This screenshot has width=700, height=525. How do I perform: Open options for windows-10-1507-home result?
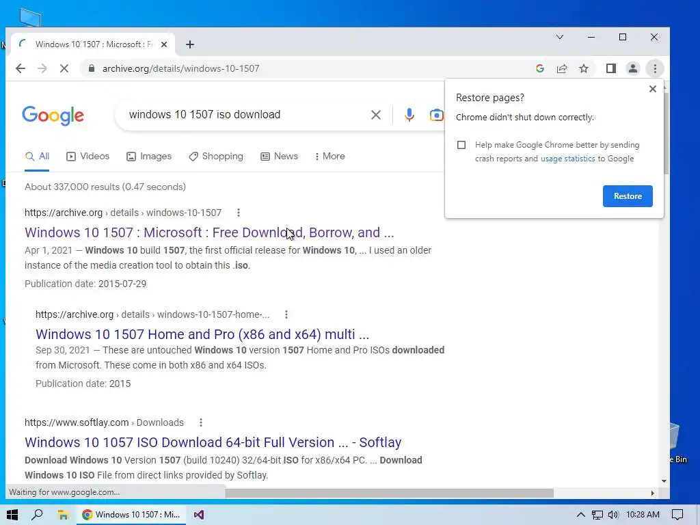coord(286,314)
